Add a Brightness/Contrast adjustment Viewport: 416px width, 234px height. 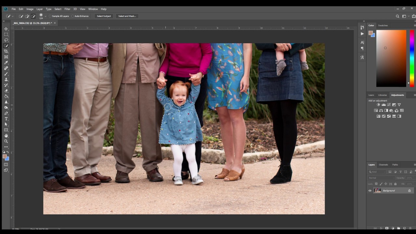coord(378,105)
